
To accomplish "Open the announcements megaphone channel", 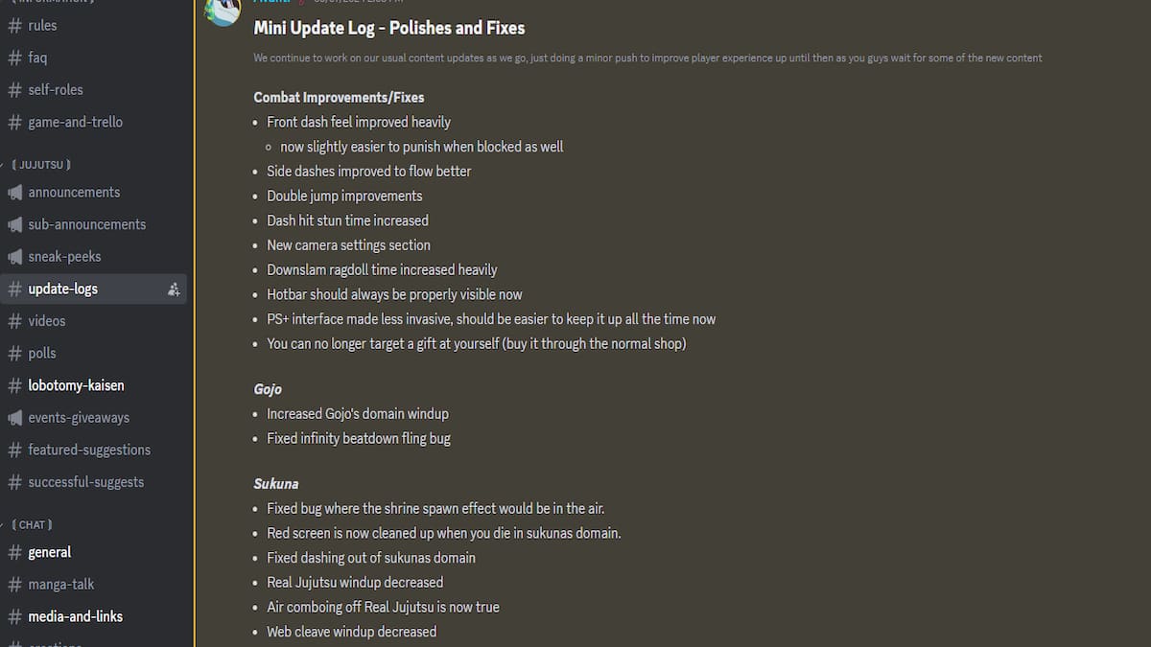I will pos(74,192).
